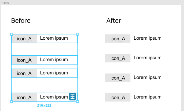Select first icon_A box under Before

click(24, 39)
